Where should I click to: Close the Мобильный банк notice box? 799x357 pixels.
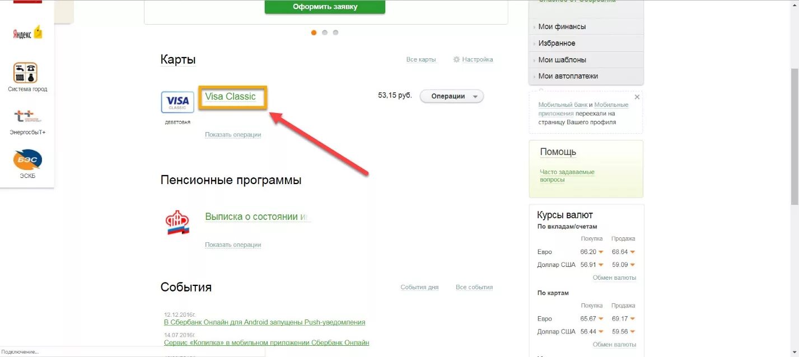point(637,97)
